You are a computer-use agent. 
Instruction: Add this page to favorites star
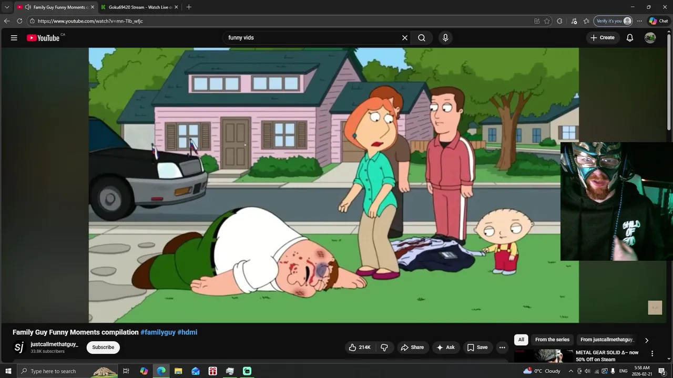547,21
